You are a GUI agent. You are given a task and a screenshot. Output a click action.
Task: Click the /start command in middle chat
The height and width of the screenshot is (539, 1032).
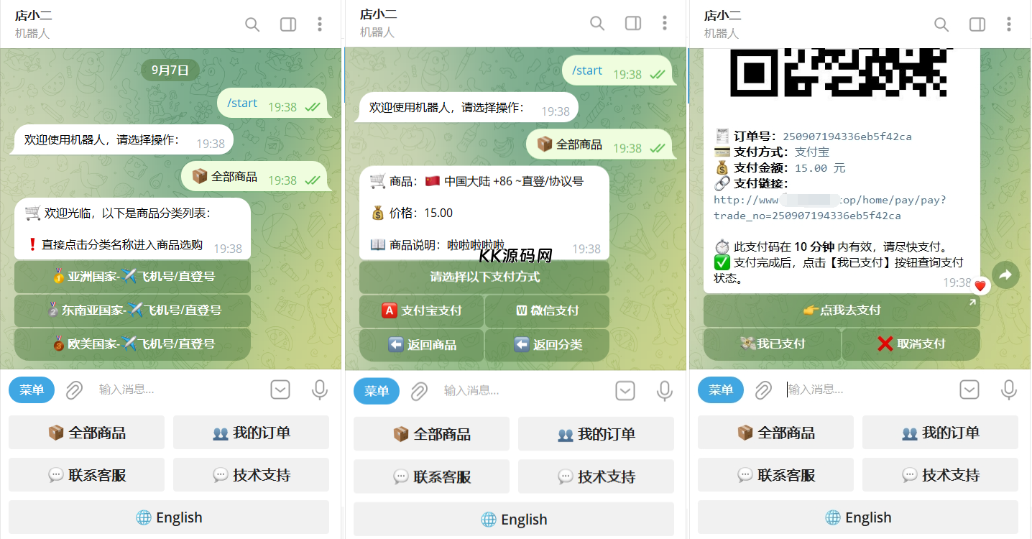(587, 70)
